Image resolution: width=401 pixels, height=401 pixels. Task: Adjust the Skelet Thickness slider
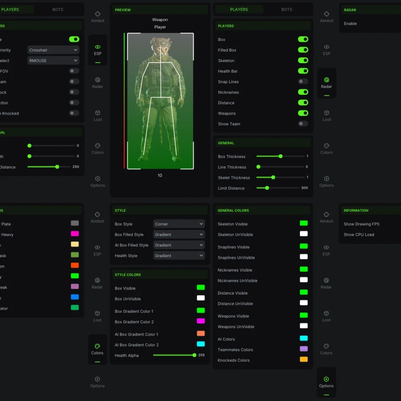281,177
